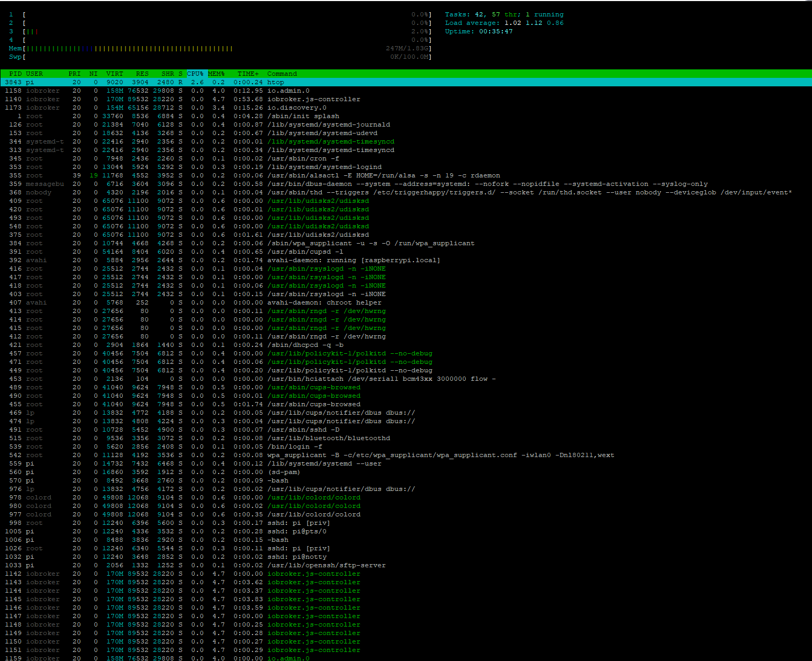The width and height of the screenshot is (812, 661).
Task: Click the Tasks: 42, 57 thr readout
Action: [x=504, y=14]
